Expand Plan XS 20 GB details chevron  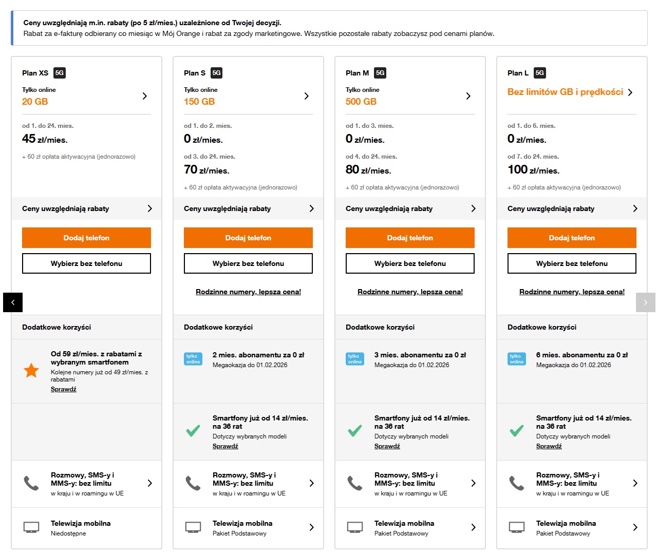145,96
